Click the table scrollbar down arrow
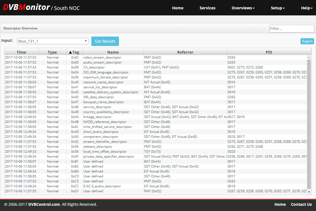The height and width of the screenshot is (211, 316). tap(309, 192)
